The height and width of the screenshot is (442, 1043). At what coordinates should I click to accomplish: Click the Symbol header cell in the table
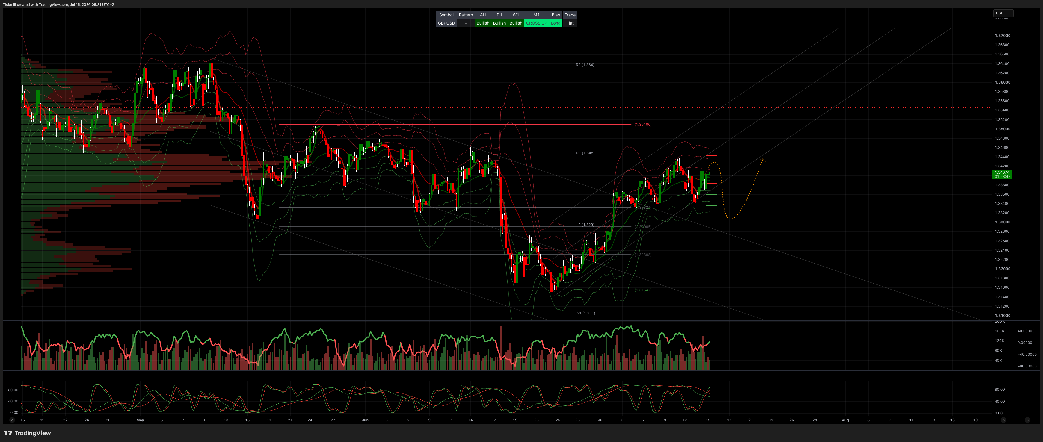[446, 15]
